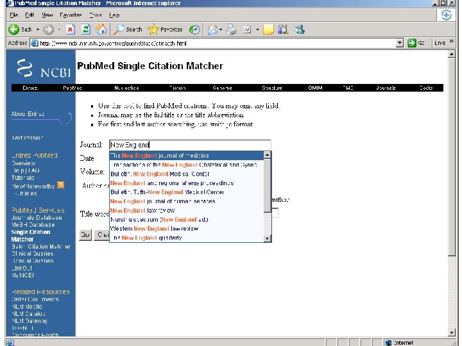This screenshot has height=346, width=462.
Task: Click the Mail envelope toolbar icon
Action: tap(212, 29)
